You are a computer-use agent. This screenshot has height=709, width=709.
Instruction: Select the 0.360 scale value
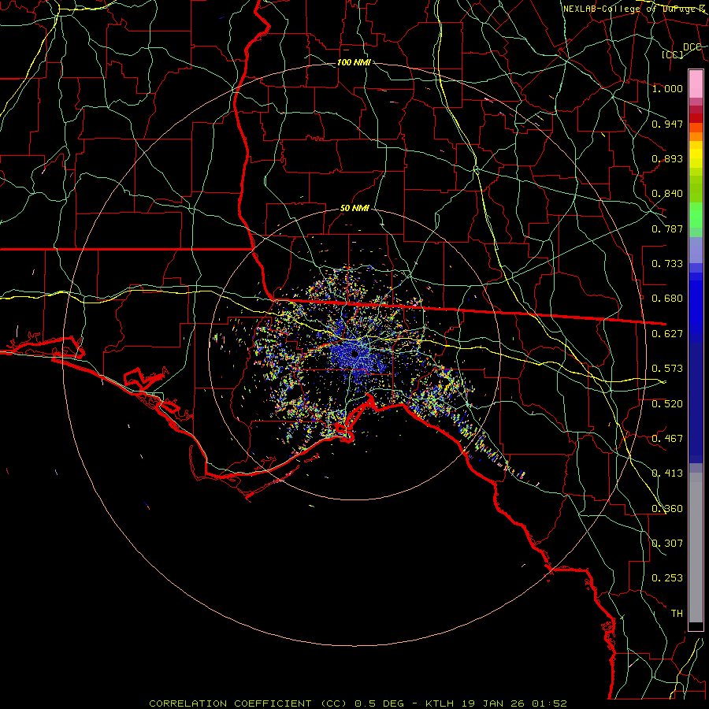(667, 509)
